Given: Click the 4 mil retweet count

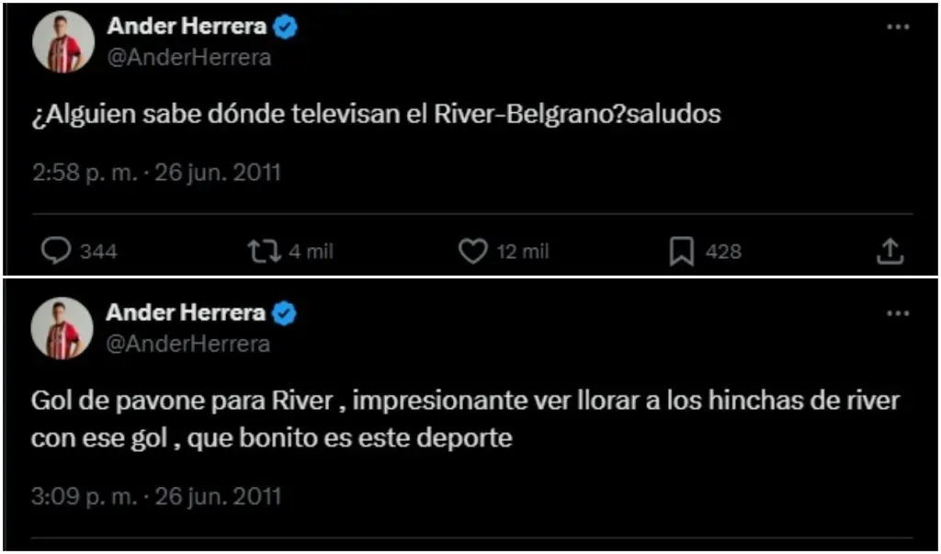Looking at the screenshot, I should click(x=310, y=252).
